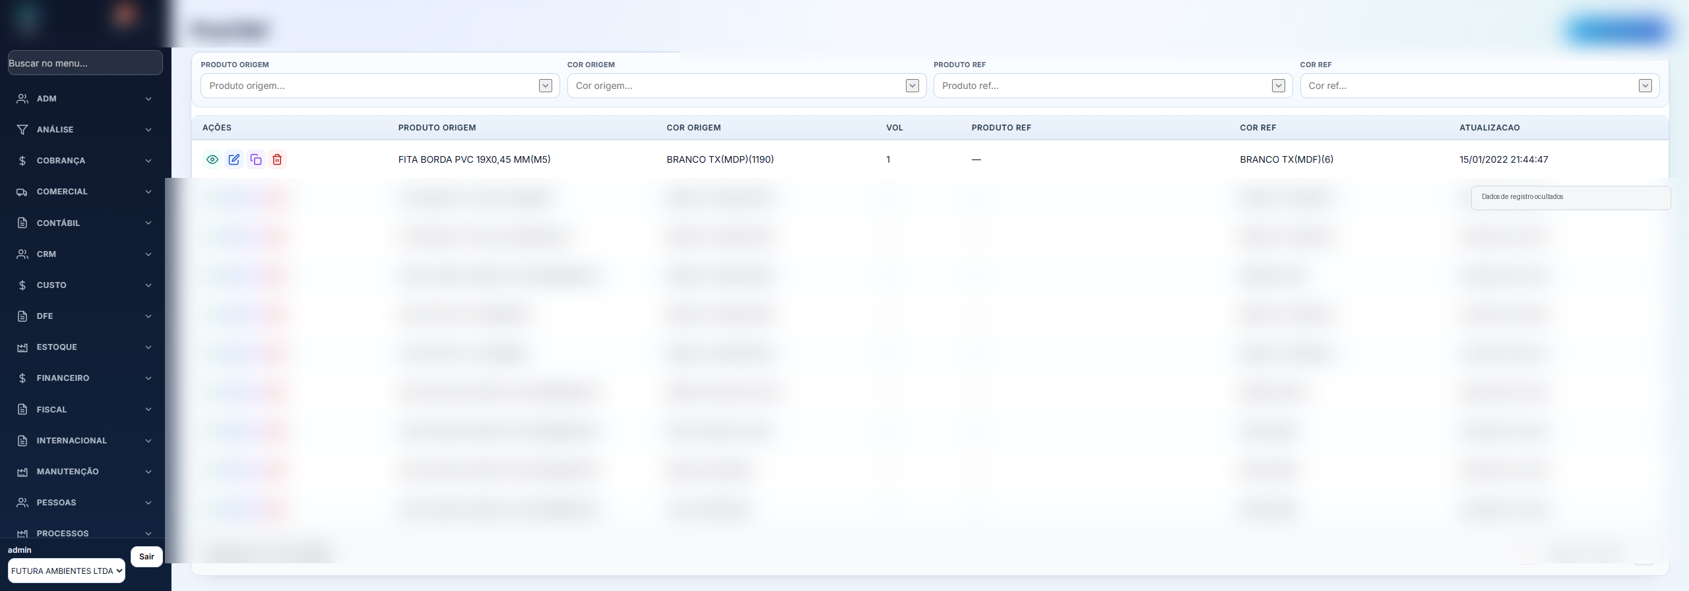Viewport: 1689px width, 591px height.
Task: Click the CRM people icon
Action: click(x=22, y=254)
